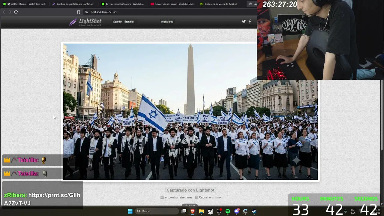Expand the Spanish - Español language dropdown
The height and width of the screenshot is (216, 384).
pyautogui.click(x=124, y=22)
